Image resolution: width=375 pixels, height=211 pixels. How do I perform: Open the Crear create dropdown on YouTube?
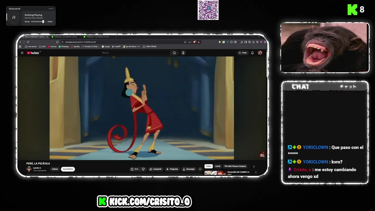[x=243, y=53]
